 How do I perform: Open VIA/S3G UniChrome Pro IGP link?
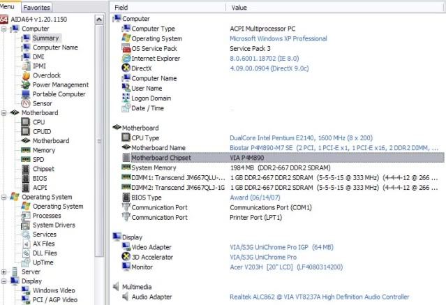(x=281, y=247)
